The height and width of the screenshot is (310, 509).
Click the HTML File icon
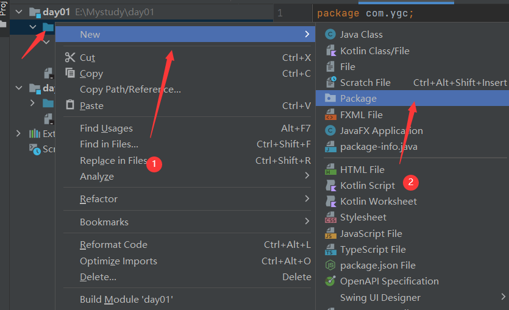click(330, 169)
